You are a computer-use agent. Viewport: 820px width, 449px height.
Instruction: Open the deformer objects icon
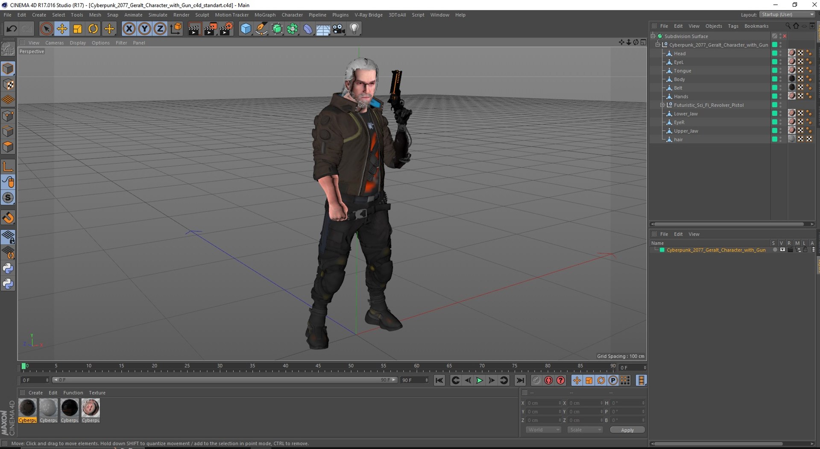(x=308, y=29)
